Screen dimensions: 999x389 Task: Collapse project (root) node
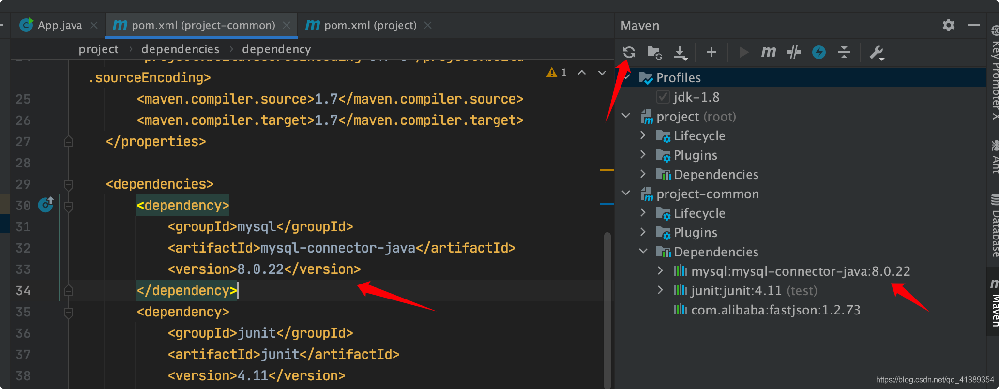click(626, 116)
